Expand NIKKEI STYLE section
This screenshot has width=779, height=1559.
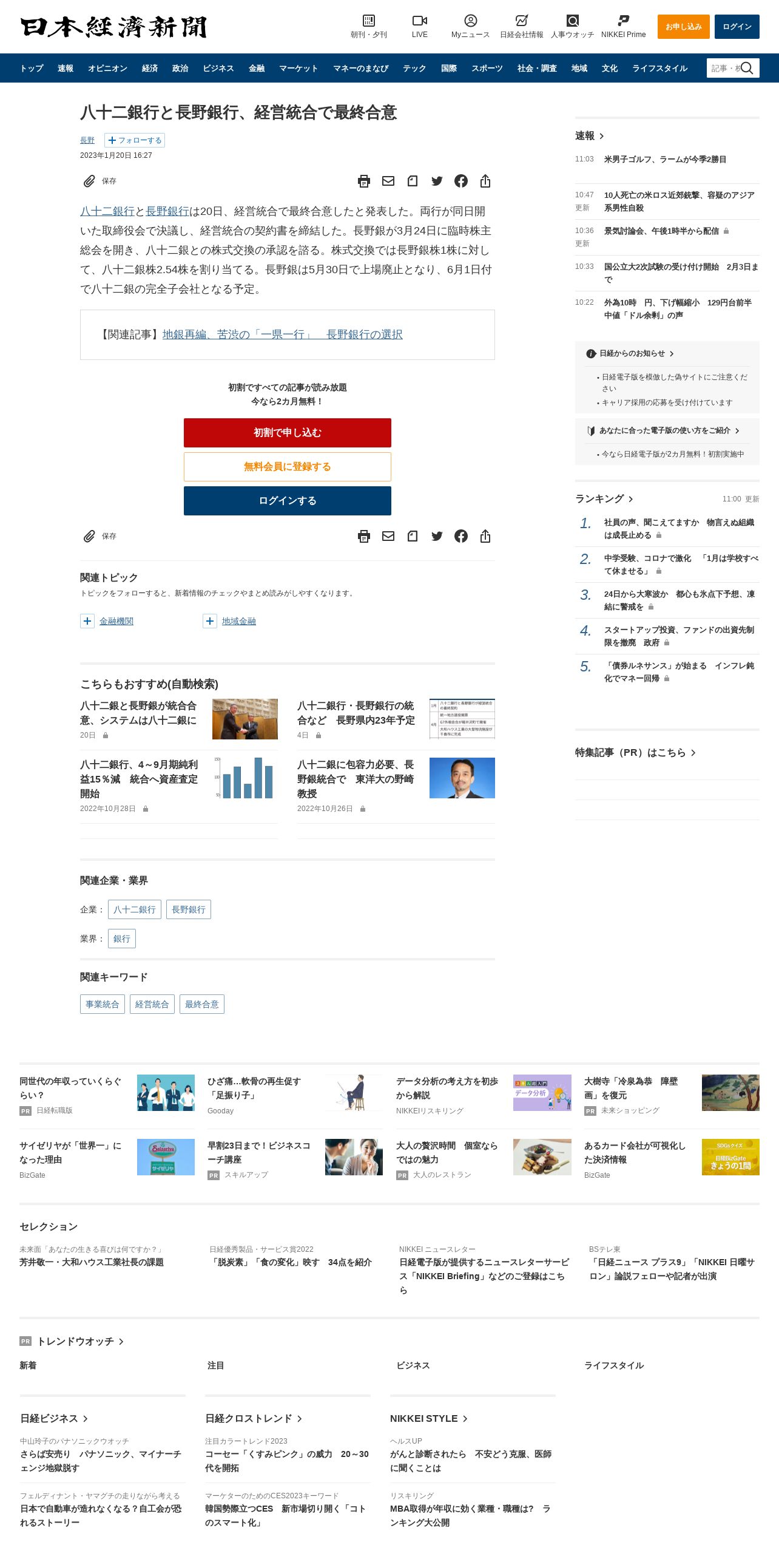[x=429, y=1418]
